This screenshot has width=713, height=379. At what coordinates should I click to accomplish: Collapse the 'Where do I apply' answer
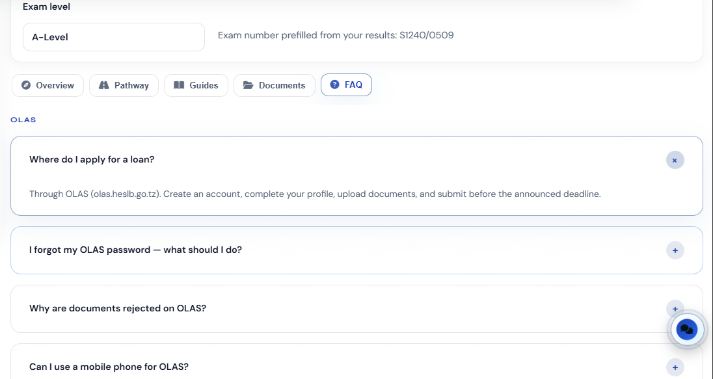coord(675,160)
